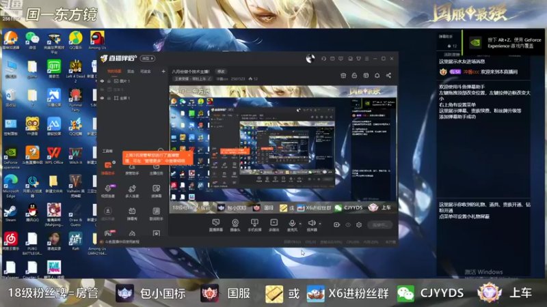Open the 弹幕助手 tool
The height and width of the screenshot is (307, 547).
tap(108, 168)
